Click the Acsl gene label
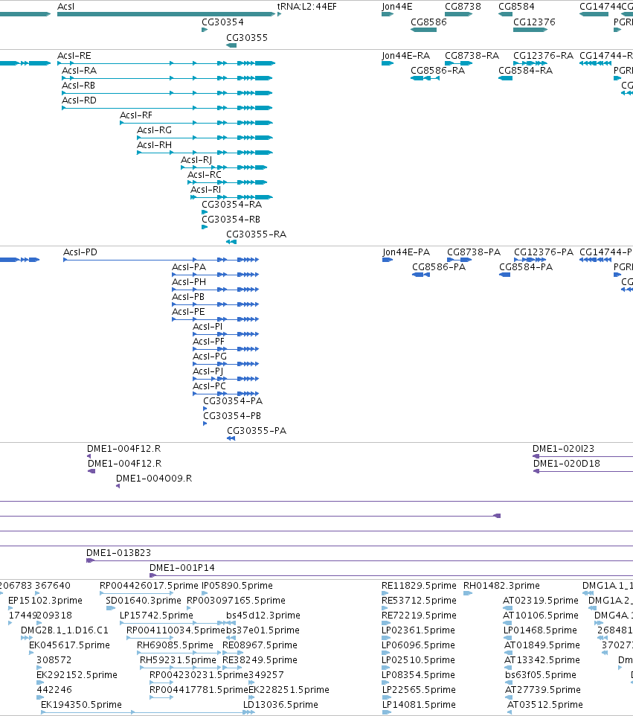 pos(65,7)
